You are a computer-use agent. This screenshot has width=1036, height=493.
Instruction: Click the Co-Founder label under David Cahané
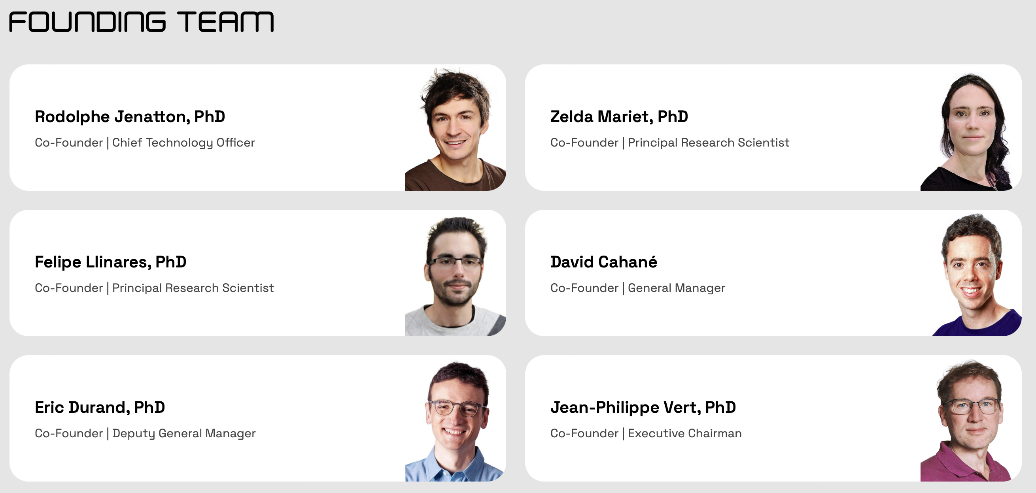point(584,288)
